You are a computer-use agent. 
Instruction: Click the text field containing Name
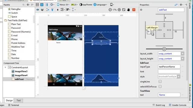pyautogui.click(x=169, y=95)
